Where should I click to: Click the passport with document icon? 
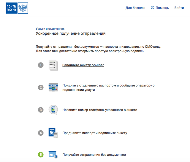click(53, 133)
